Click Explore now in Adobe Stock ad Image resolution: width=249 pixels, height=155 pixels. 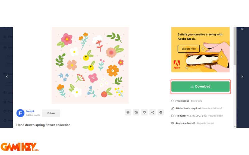coord(189,49)
